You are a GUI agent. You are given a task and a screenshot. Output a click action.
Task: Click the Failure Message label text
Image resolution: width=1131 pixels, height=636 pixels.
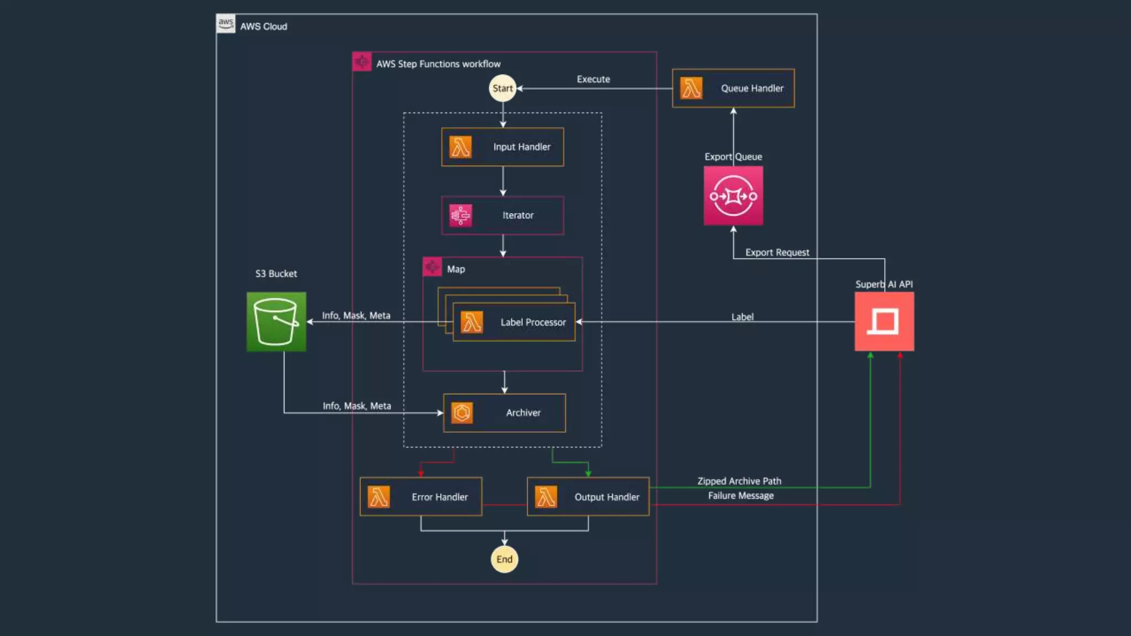741,496
